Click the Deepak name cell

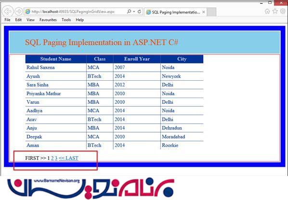pyautogui.click(x=56, y=137)
